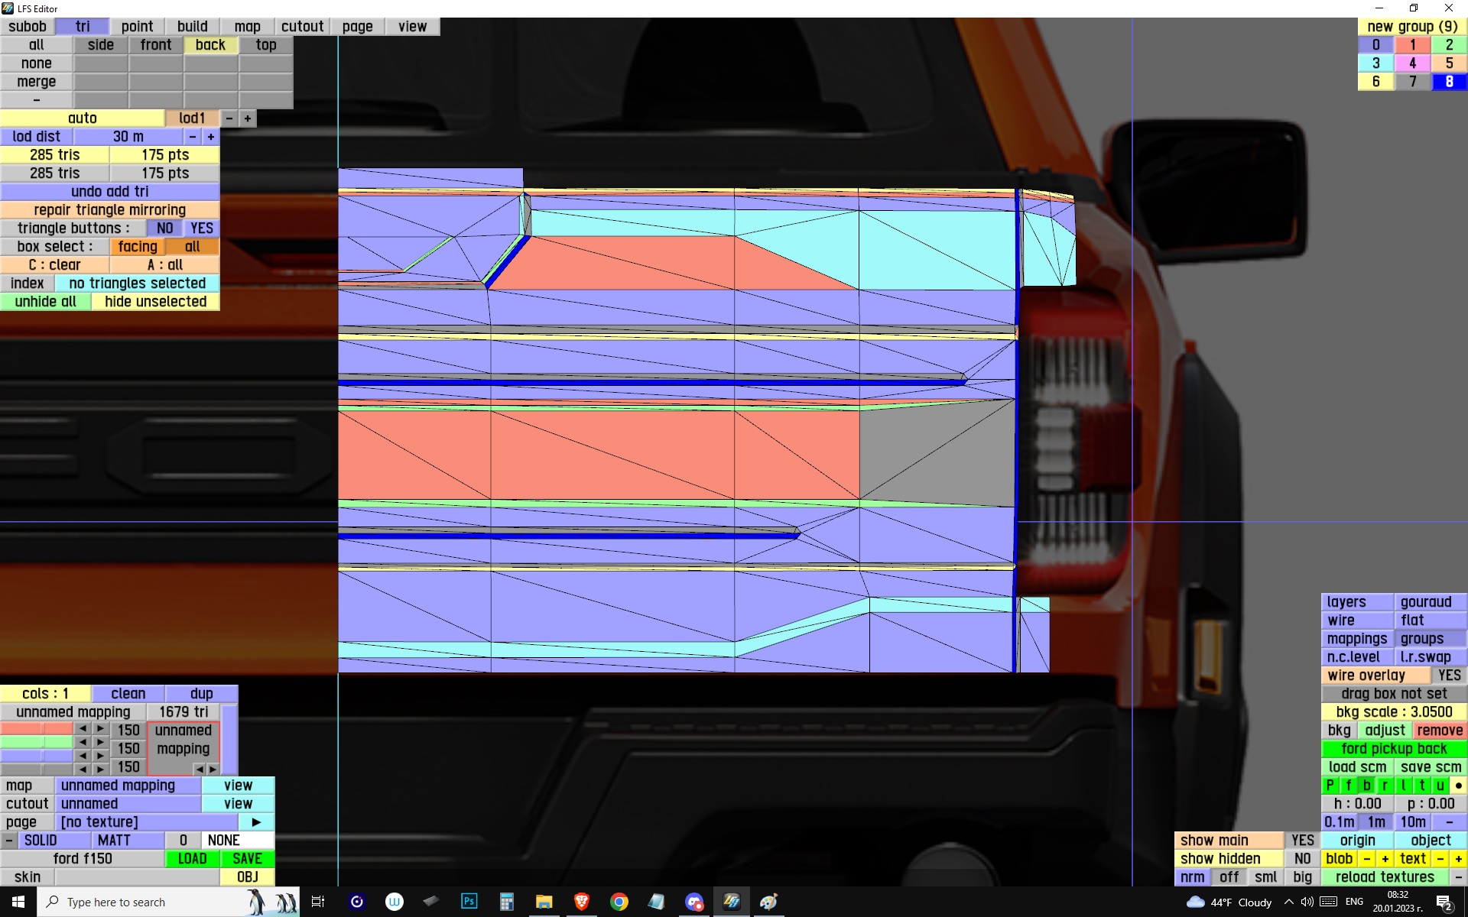Collapse panel with minus beside SOLID

tap(8, 841)
